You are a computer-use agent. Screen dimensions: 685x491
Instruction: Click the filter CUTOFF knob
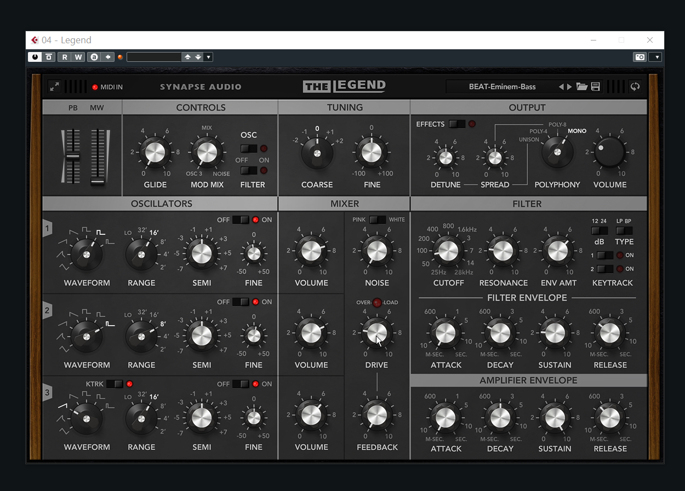448,252
